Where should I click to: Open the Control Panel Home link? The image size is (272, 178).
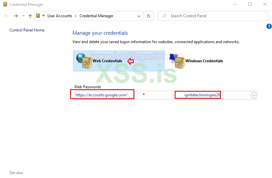click(27, 30)
